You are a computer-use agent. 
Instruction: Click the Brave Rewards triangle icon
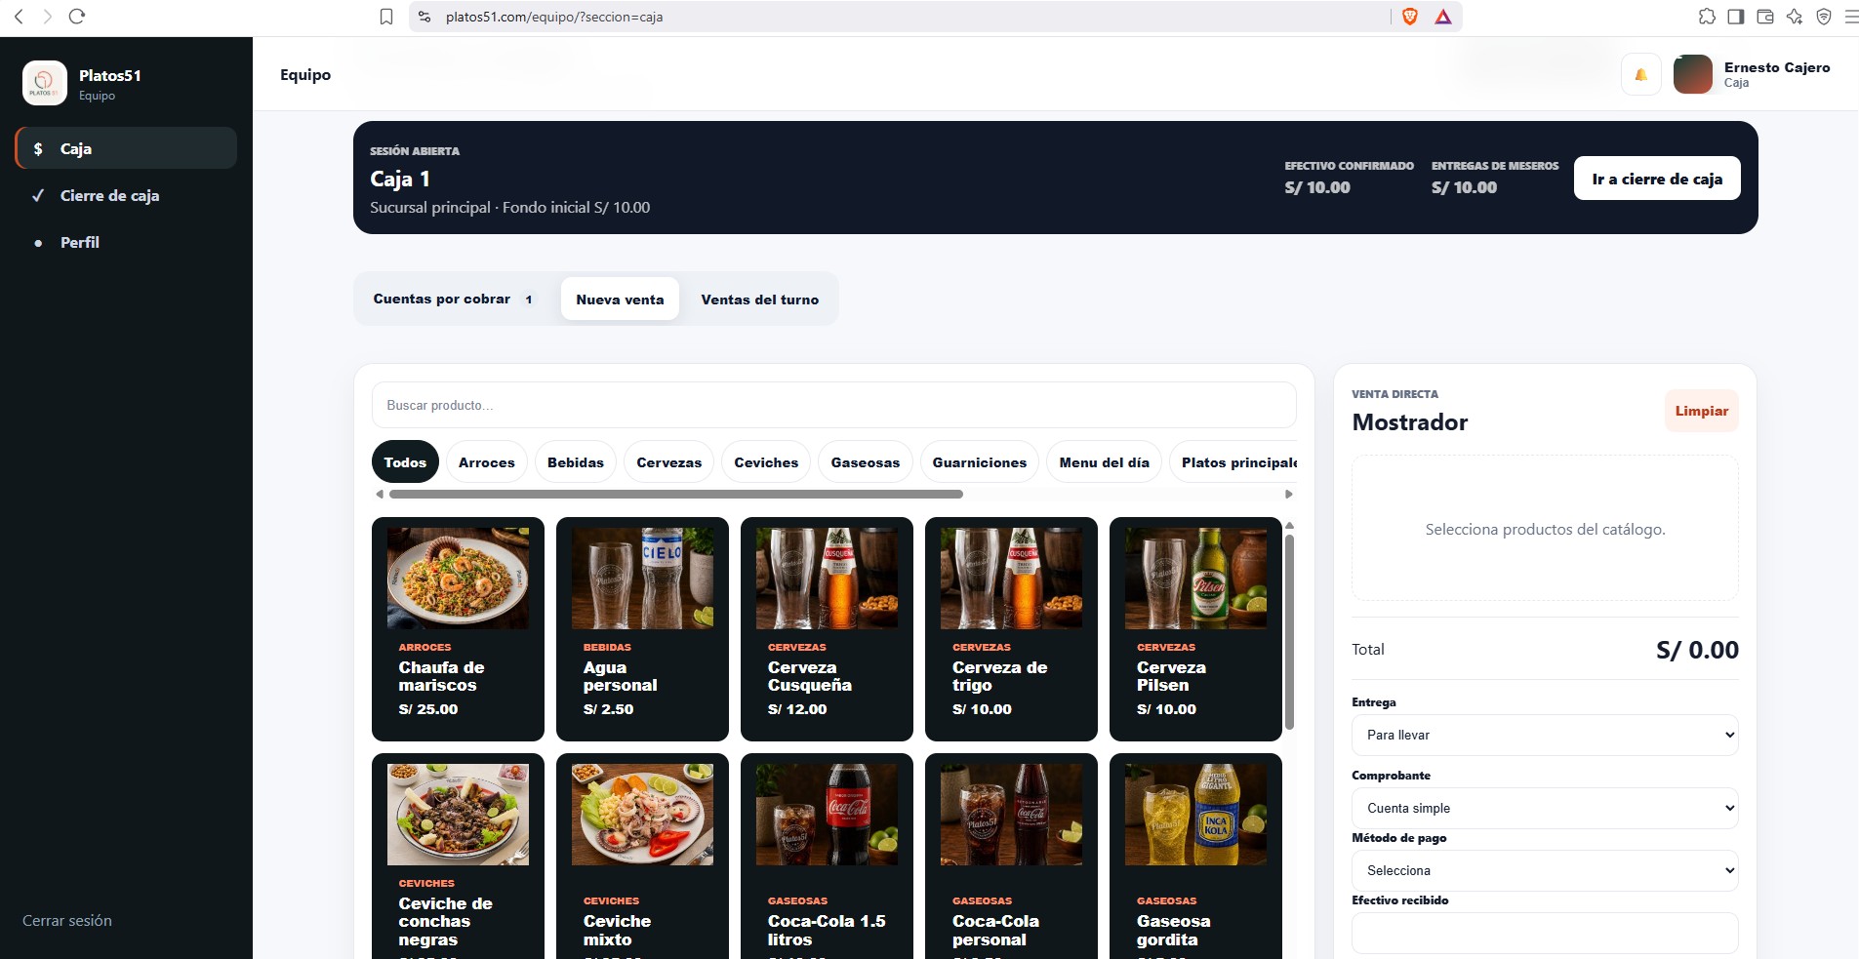1443,17
